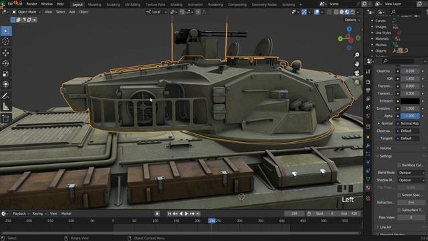Open the viewport Add menu
The image size is (428, 241).
pyautogui.click(x=72, y=12)
